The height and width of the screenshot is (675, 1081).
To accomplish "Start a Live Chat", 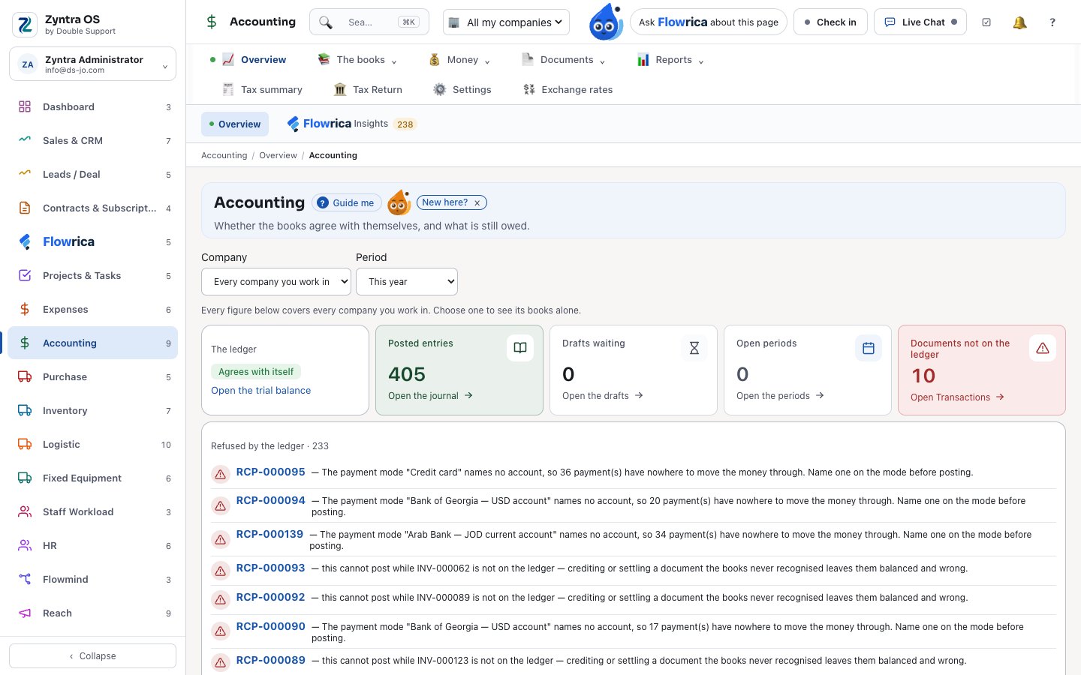I will tap(920, 22).
